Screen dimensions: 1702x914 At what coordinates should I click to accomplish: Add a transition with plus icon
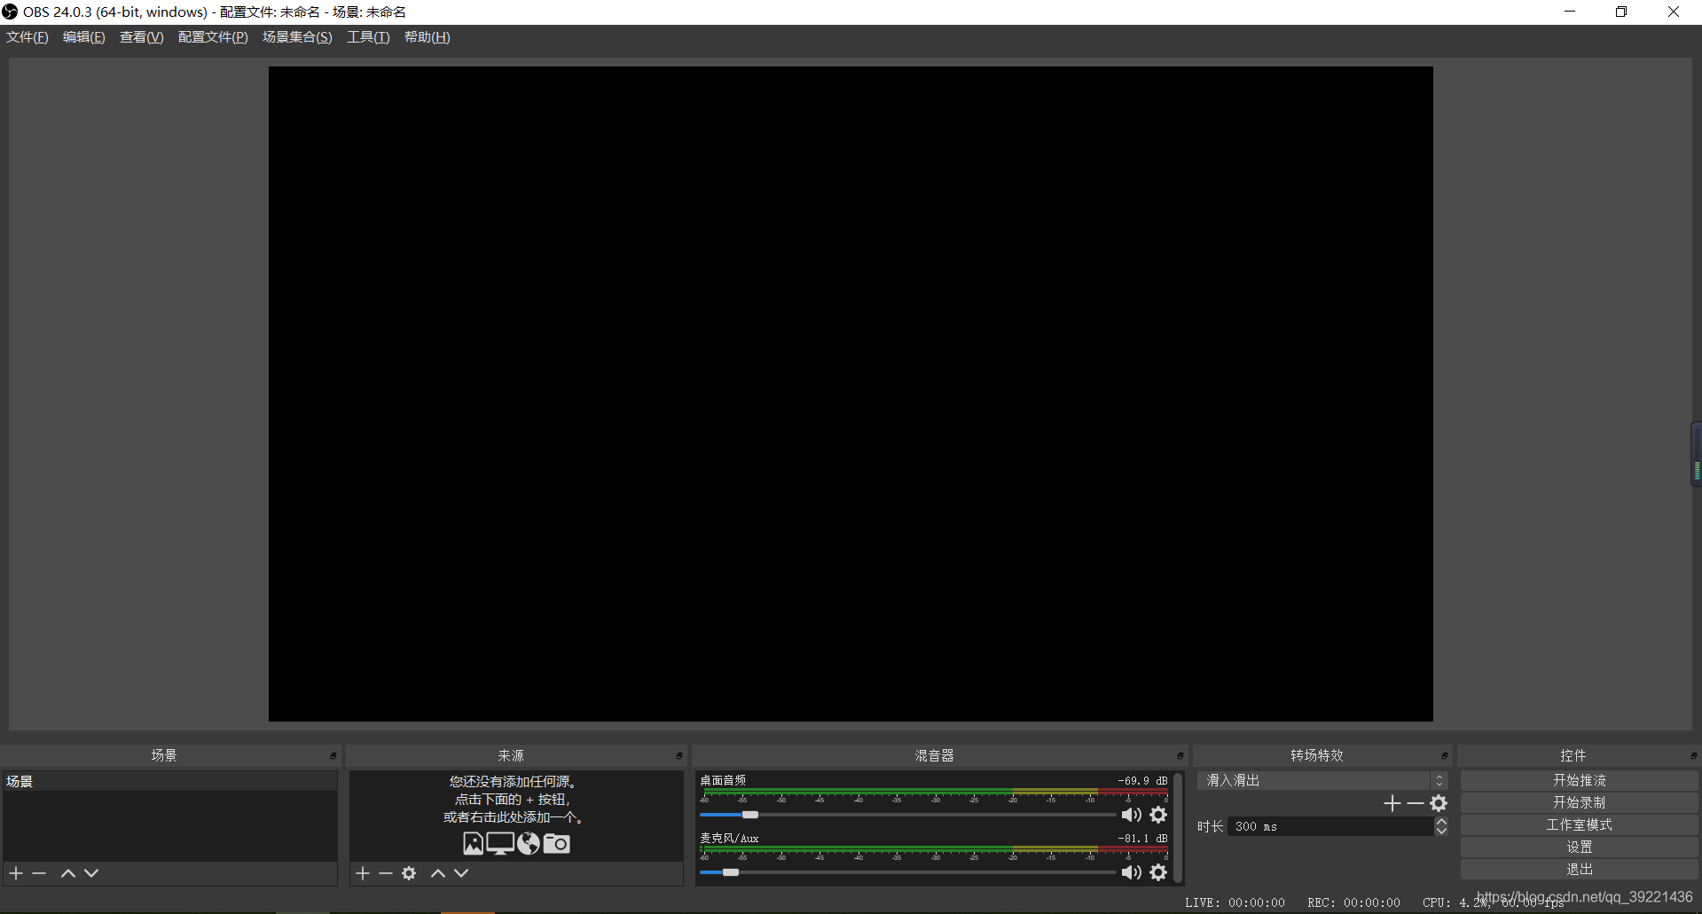(1392, 803)
